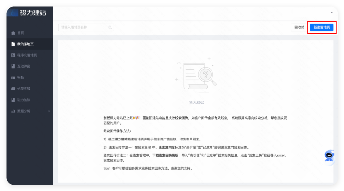Screen dimensions: 344x191
Task: Open the 模板 templates menu item
Action: click(x=29, y=77)
